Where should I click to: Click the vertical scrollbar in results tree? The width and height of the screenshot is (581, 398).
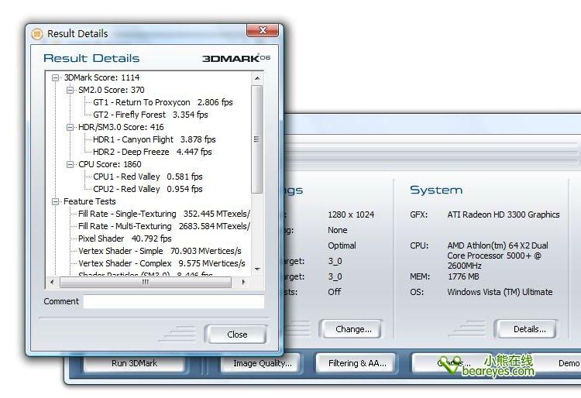(257, 139)
